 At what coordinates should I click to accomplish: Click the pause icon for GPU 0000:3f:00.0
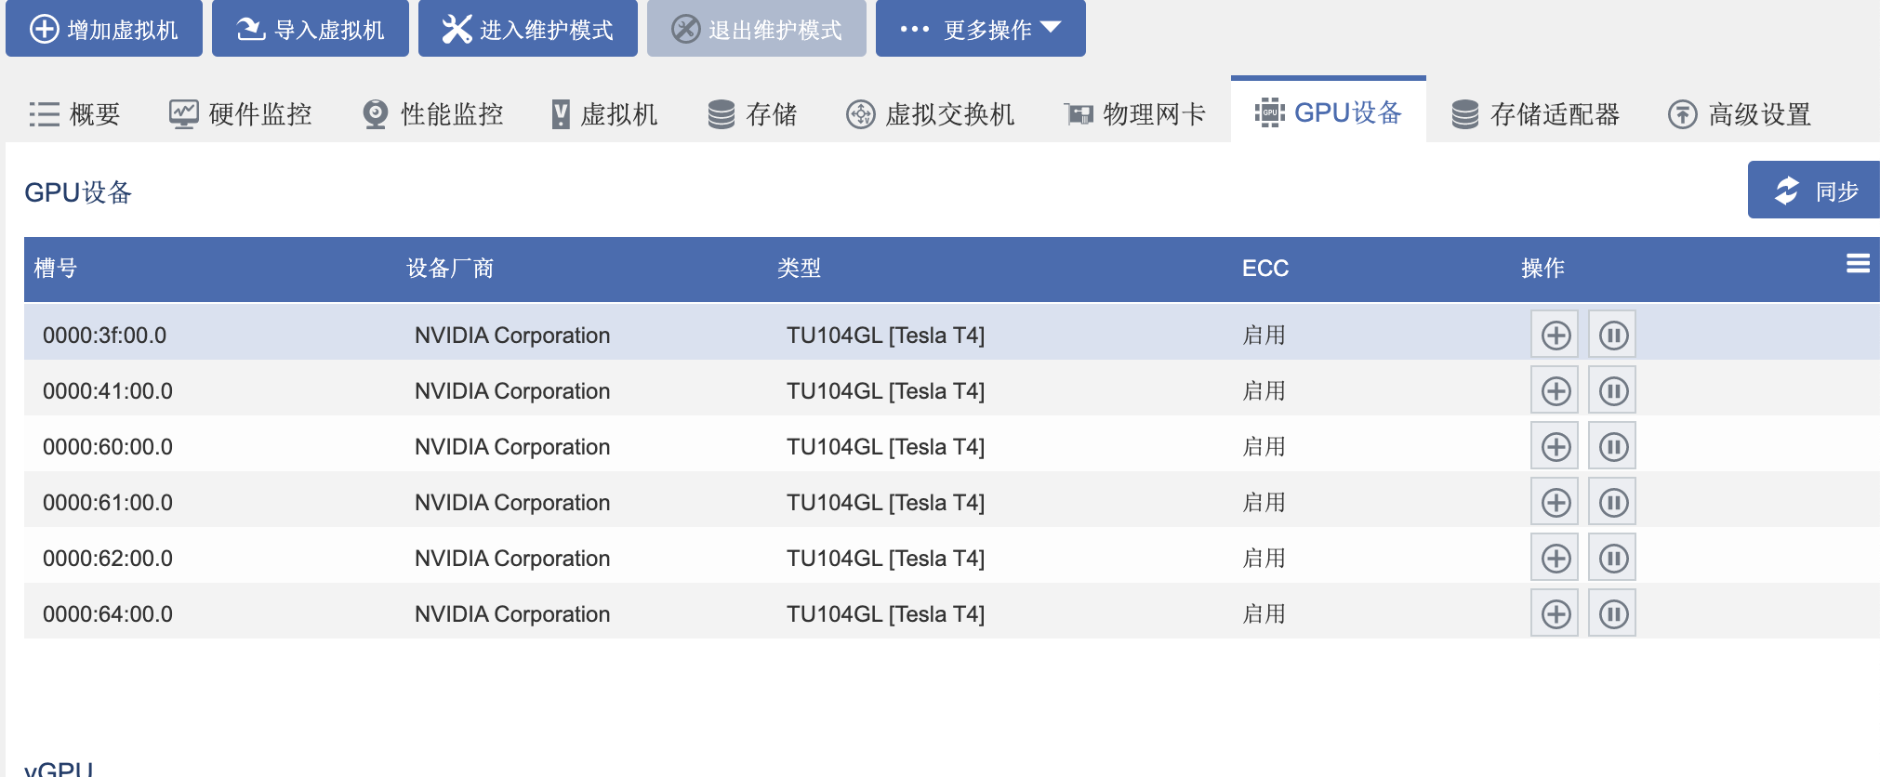[x=1612, y=335]
